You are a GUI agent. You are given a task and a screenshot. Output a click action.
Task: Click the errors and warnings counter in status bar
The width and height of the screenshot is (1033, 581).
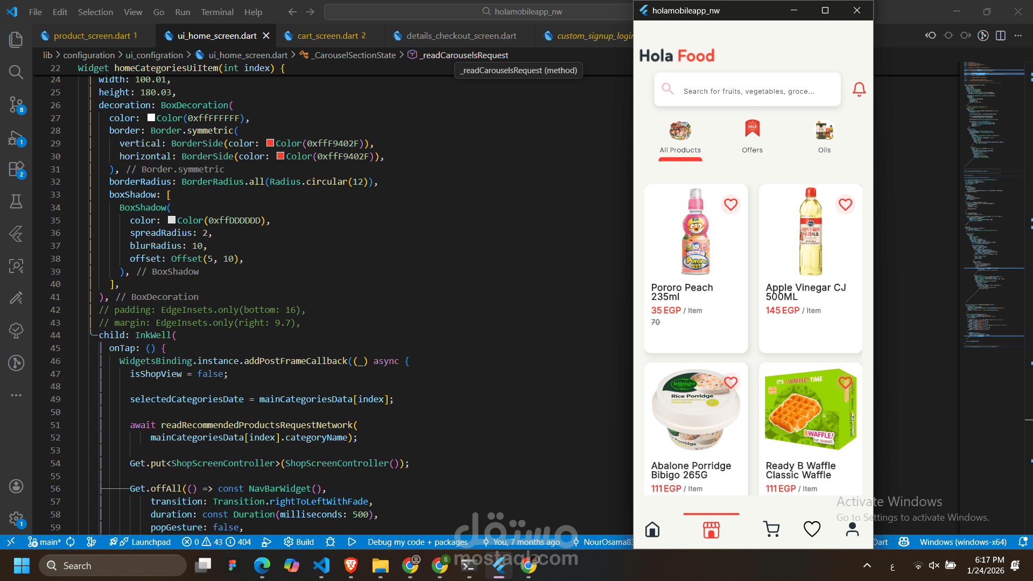(x=216, y=542)
